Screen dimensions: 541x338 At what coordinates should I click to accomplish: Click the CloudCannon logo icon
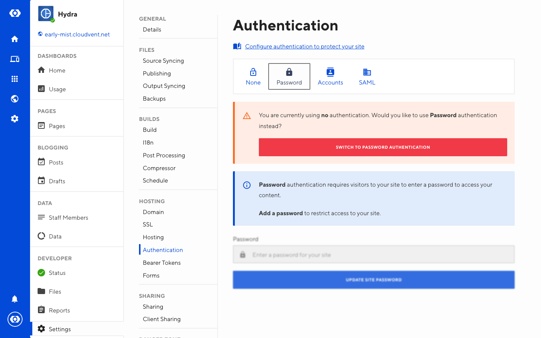point(15,13)
